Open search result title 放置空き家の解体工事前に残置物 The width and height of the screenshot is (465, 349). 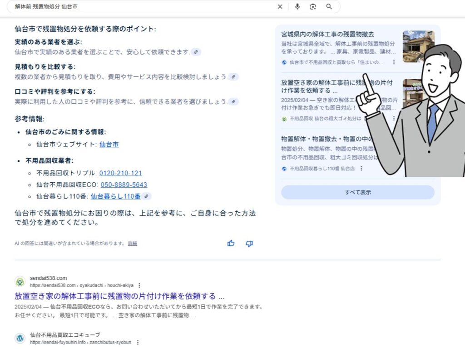point(119,296)
